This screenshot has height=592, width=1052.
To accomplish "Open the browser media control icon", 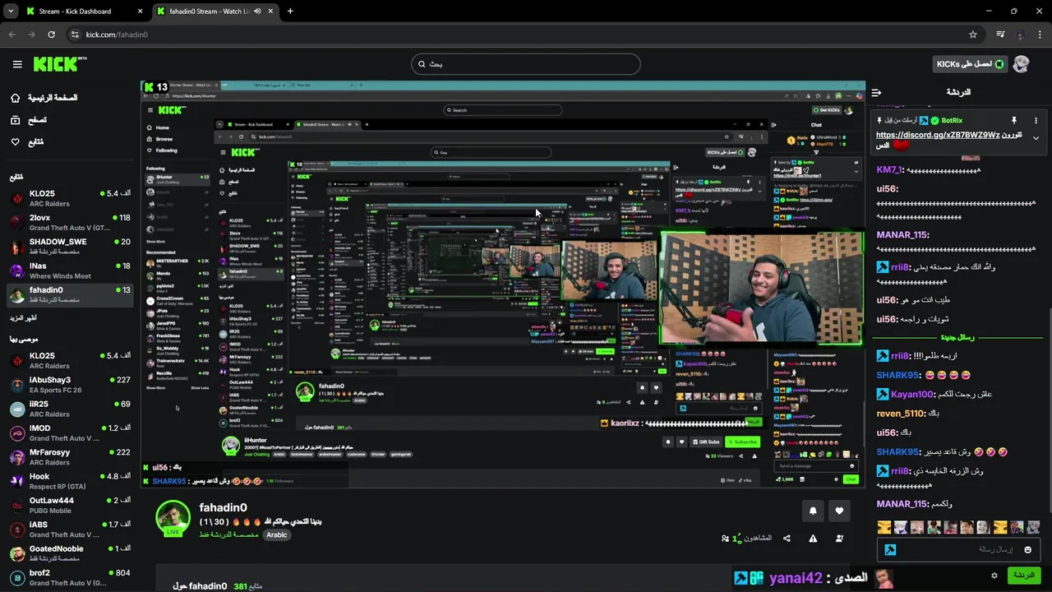I will [1000, 35].
